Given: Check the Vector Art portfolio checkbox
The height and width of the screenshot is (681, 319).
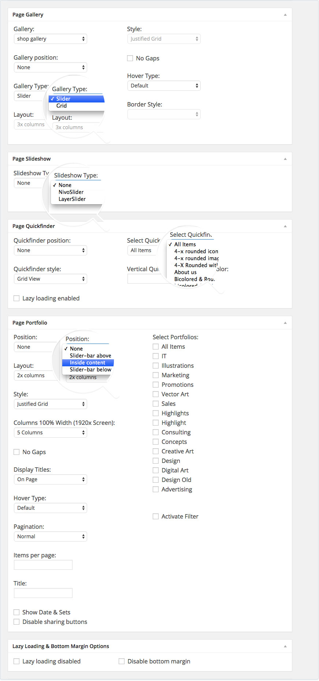Looking at the screenshot, I should point(156,394).
